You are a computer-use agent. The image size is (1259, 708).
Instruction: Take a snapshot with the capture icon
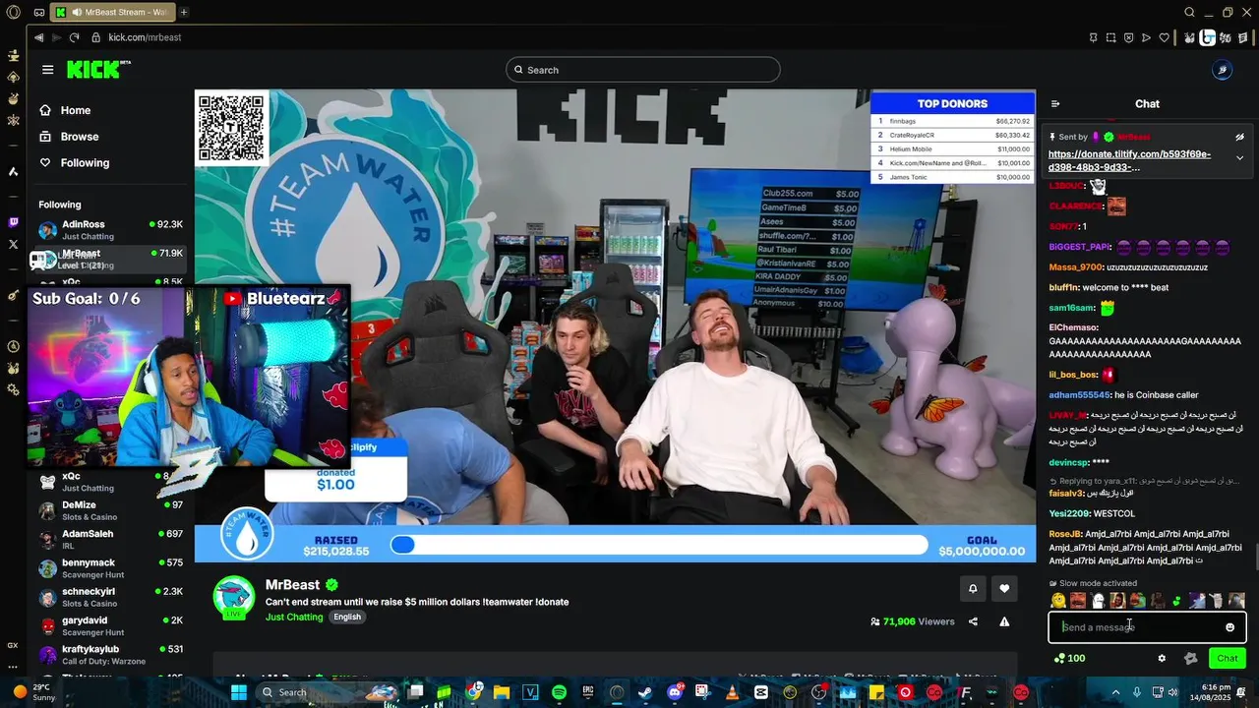[x=1110, y=37]
